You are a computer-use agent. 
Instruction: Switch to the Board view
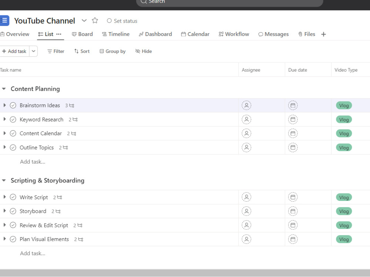(82, 34)
